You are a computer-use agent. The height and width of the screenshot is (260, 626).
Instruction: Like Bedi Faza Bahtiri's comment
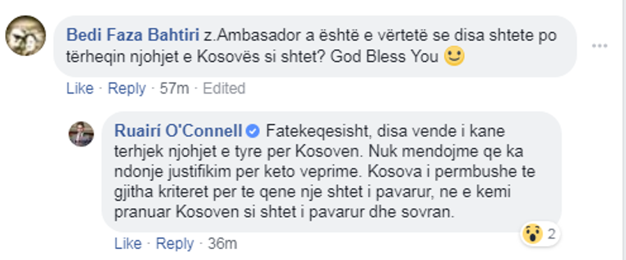coord(80,89)
